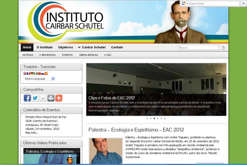Open the O Instituto page

45,47
